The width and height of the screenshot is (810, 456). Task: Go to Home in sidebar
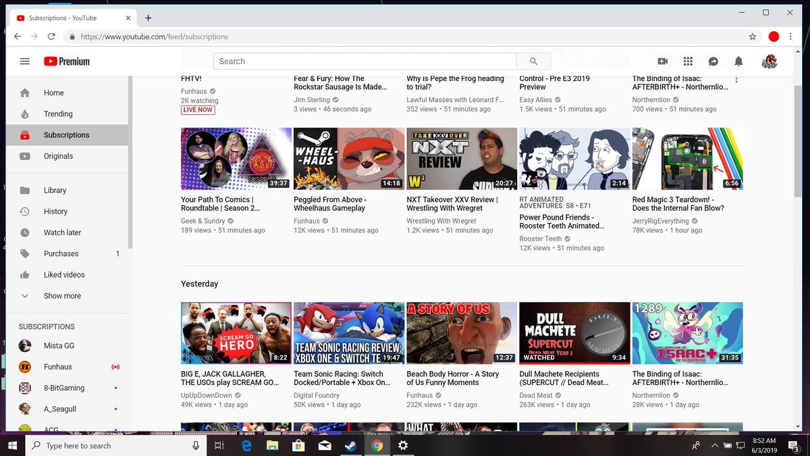tap(67, 93)
